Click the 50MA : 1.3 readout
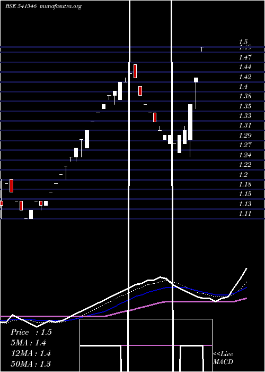The image size is (265, 372). pos(31,363)
